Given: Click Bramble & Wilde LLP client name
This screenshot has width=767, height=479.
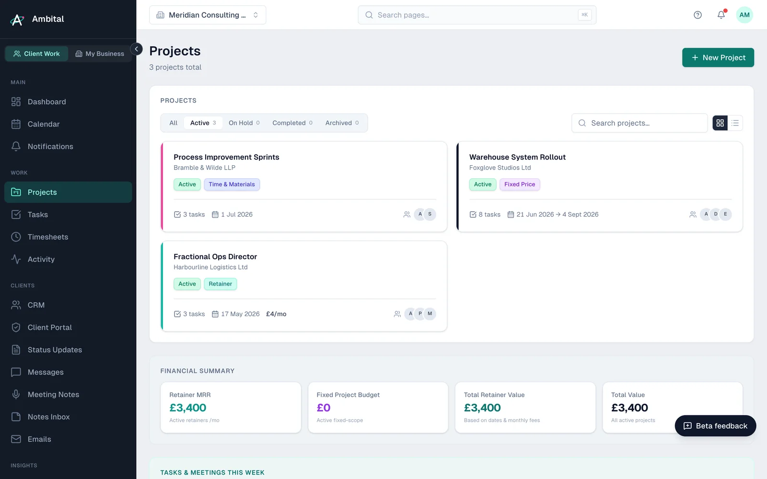Looking at the screenshot, I should click(204, 168).
